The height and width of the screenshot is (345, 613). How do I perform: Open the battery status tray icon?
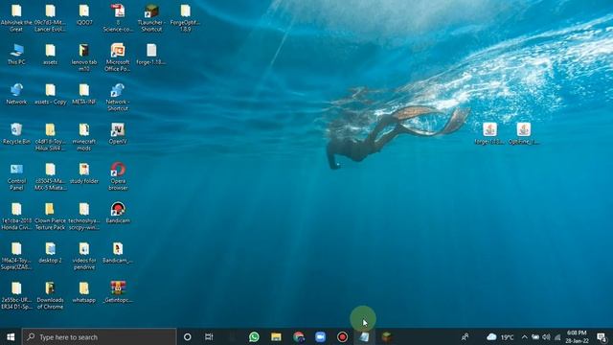click(535, 336)
